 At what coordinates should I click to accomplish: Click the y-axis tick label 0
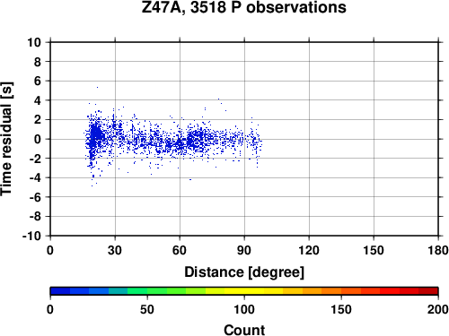(x=38, y=139)
